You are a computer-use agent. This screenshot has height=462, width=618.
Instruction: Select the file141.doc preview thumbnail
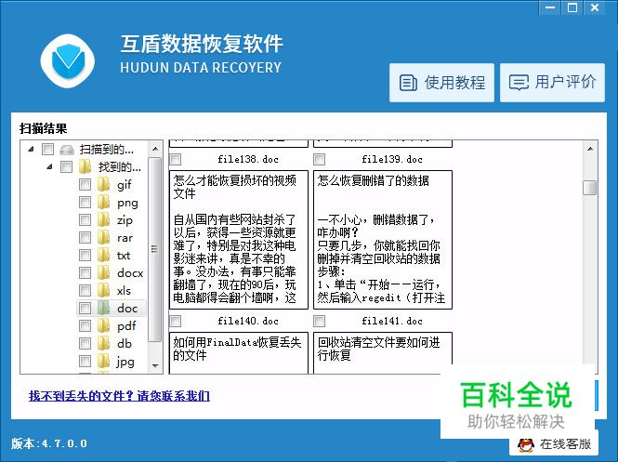click(383, 352)
